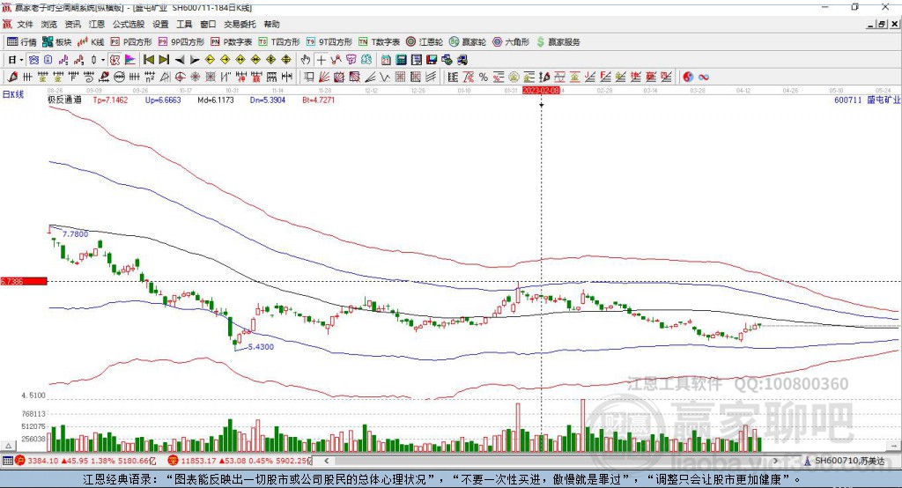Viewport: 902px width, 488px height.
Task: Click the 极反通道 indicator name
Action: pyautogui.click(x=64, y=100)
